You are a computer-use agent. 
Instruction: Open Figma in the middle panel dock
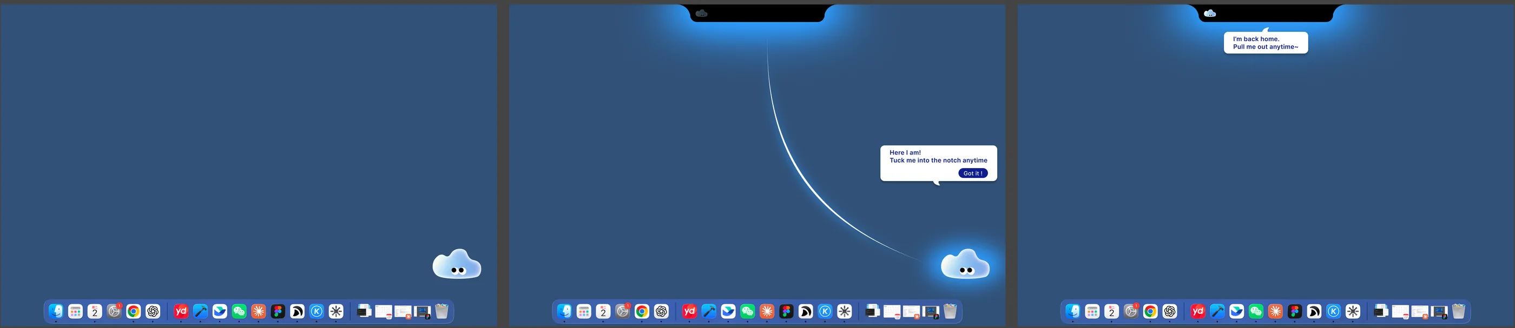[786, 311]
